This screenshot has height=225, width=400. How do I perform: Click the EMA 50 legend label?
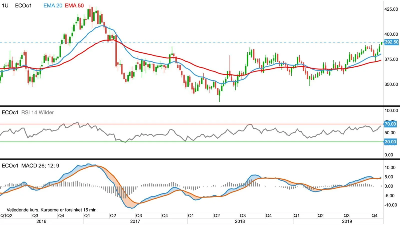click(74, 5)
